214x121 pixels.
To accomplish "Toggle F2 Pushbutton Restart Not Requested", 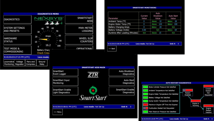I will (x=146, y=108).
